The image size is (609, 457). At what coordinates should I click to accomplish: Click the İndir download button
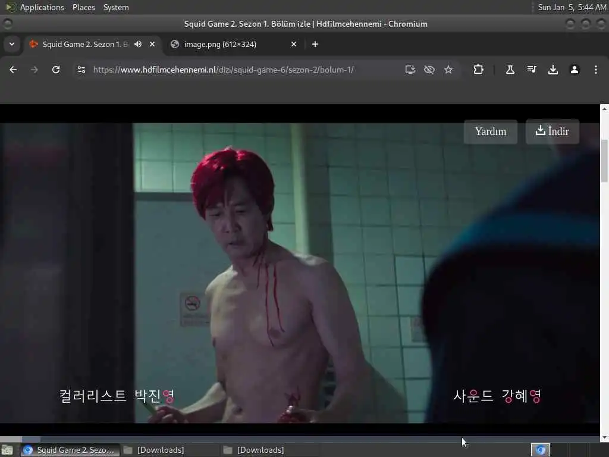pyautogui.click(x=553, y=132)
